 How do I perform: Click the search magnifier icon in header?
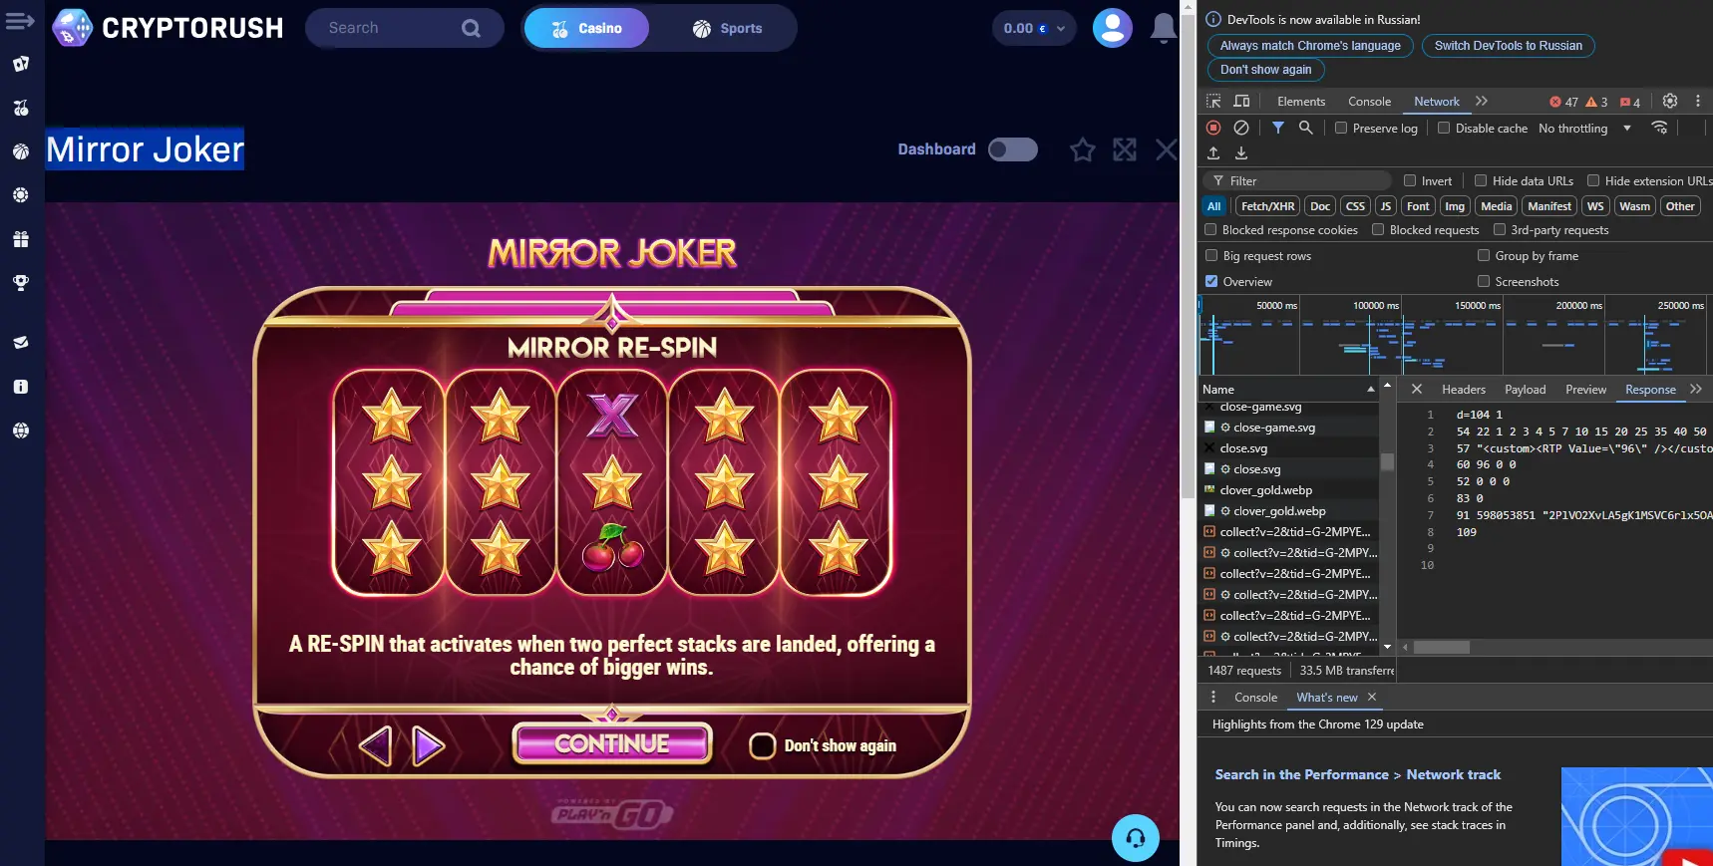coord(471,28)
